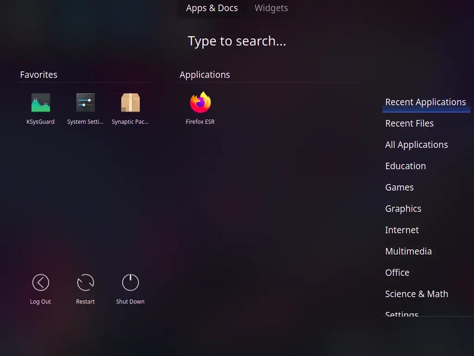Click the Log Out icon

41,282
